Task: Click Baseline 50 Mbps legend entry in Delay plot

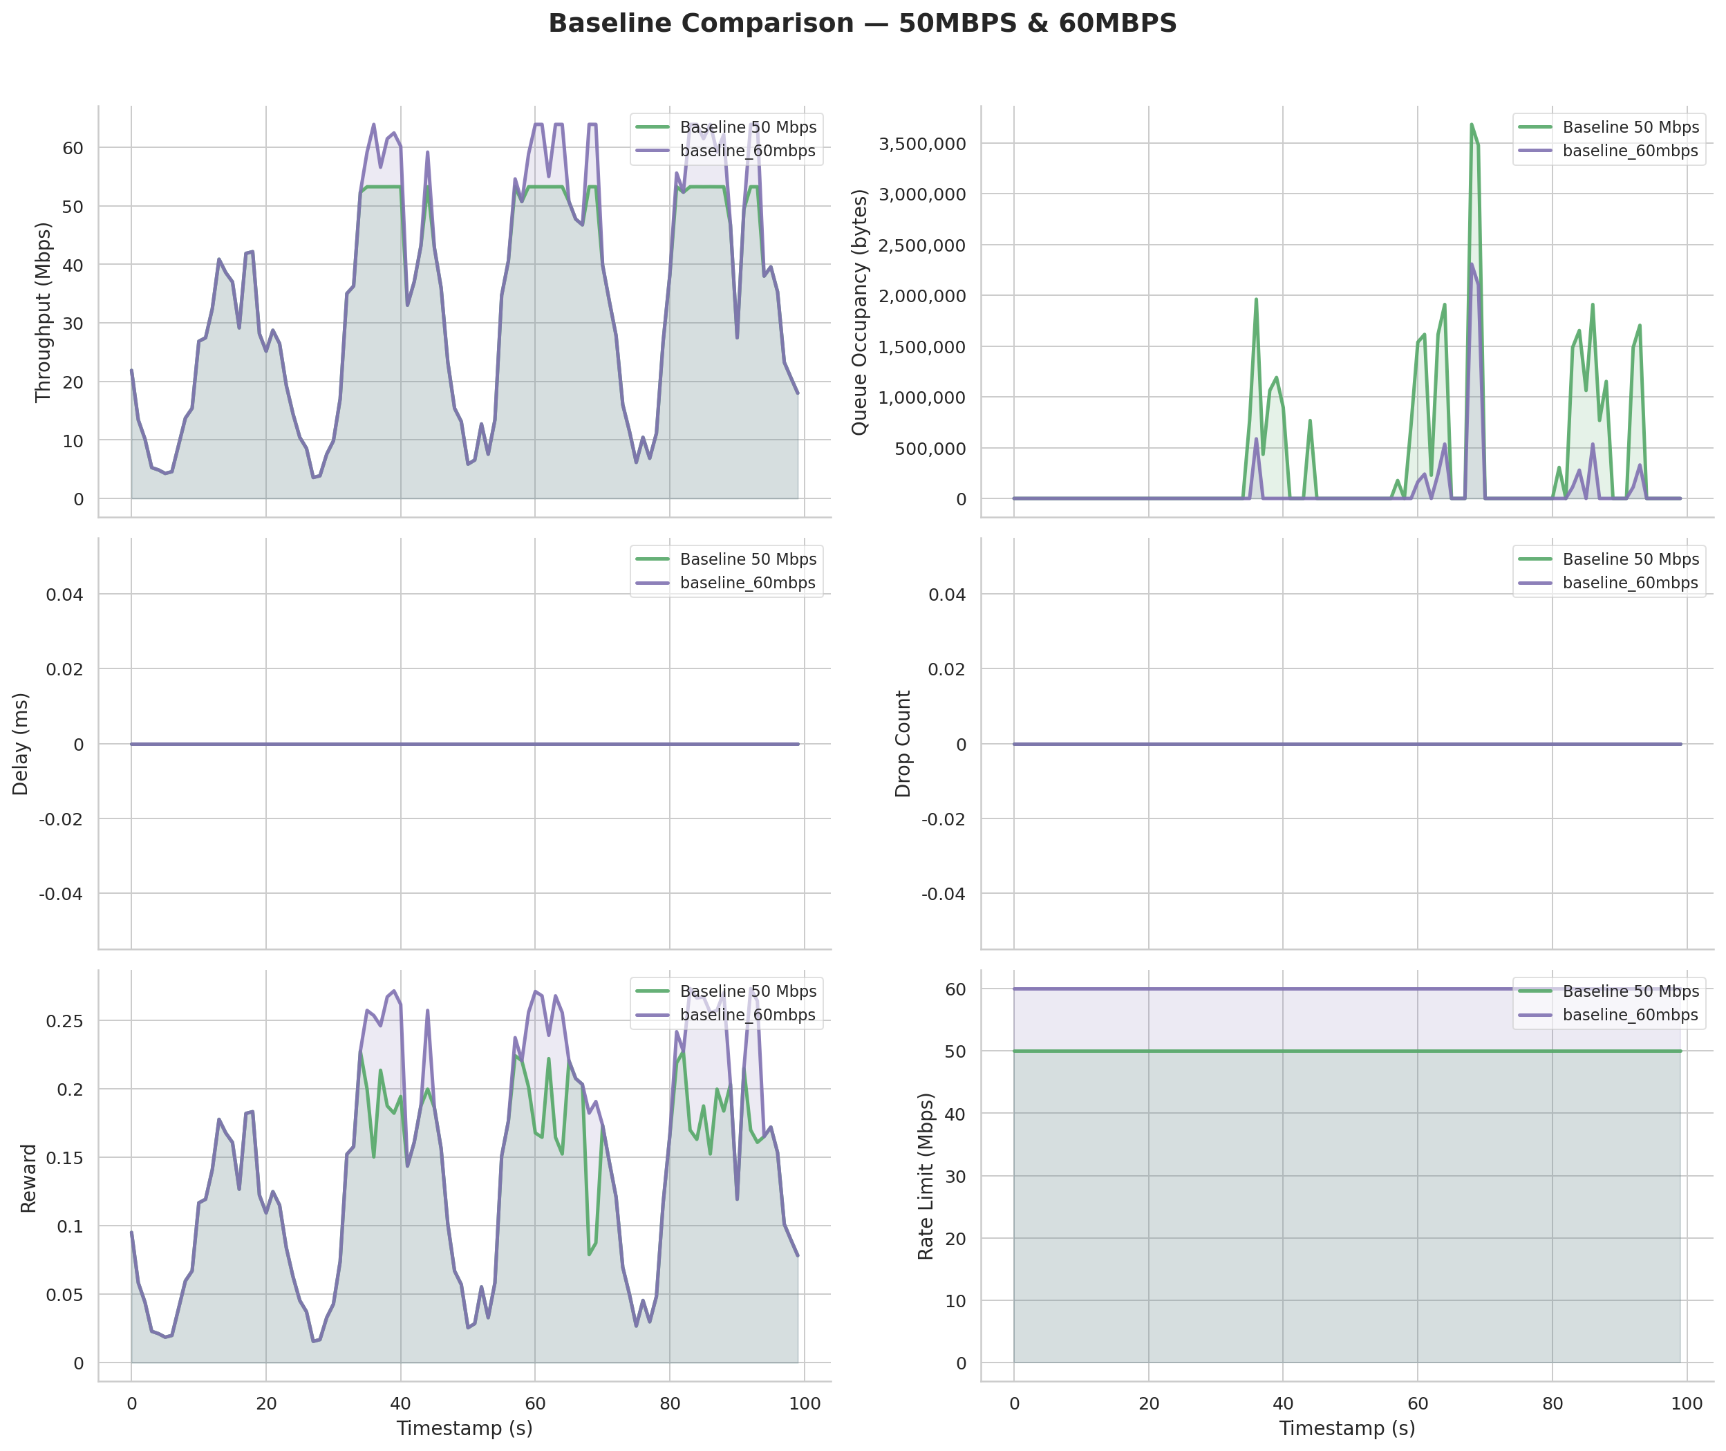Action: 747,559
